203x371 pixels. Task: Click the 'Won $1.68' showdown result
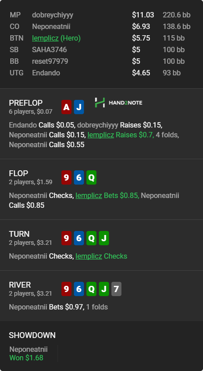pyautogui.click(x=26, y=358)
